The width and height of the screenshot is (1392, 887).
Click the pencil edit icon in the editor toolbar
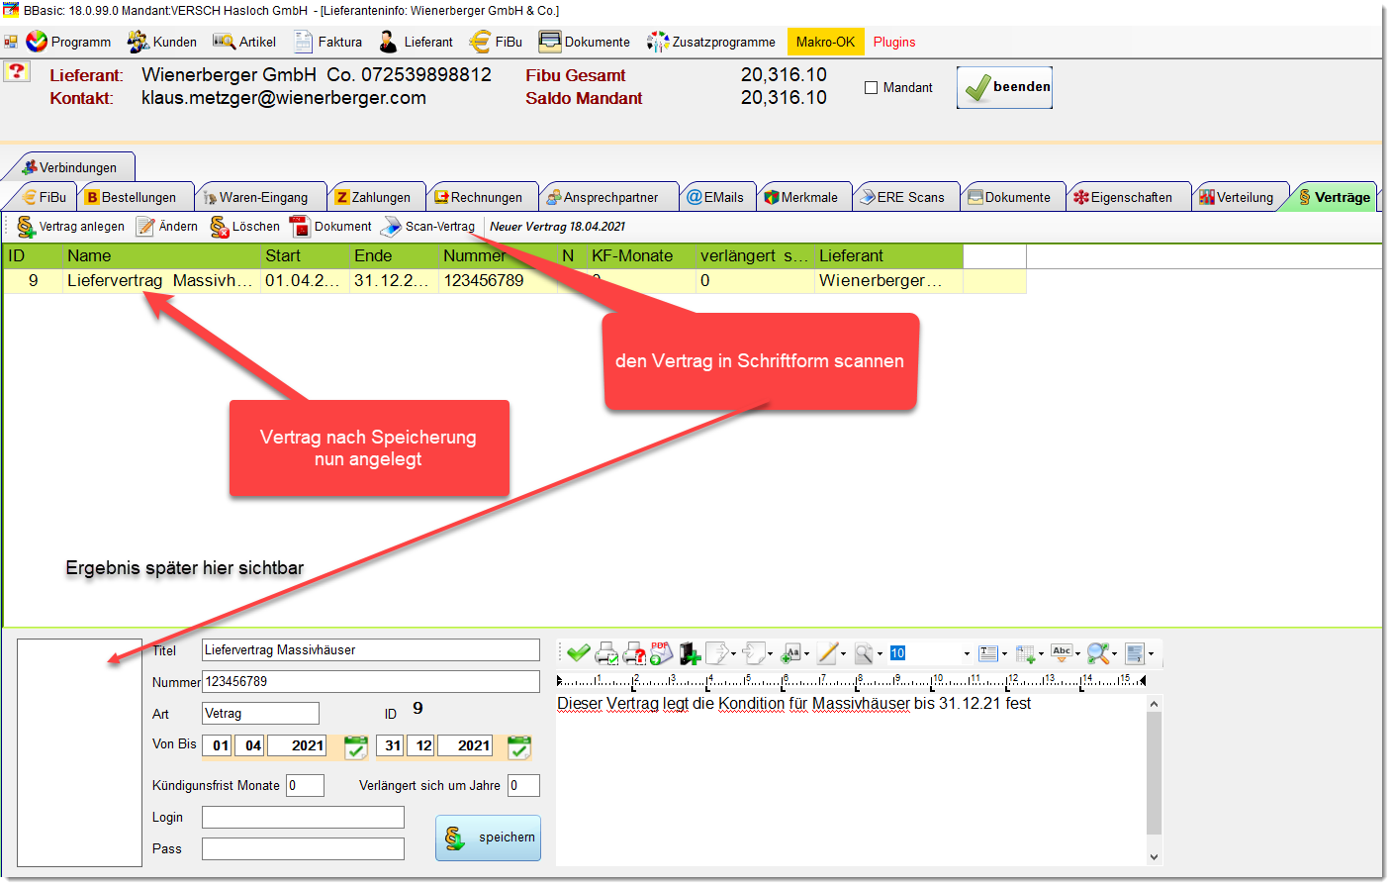pos(828,653)
